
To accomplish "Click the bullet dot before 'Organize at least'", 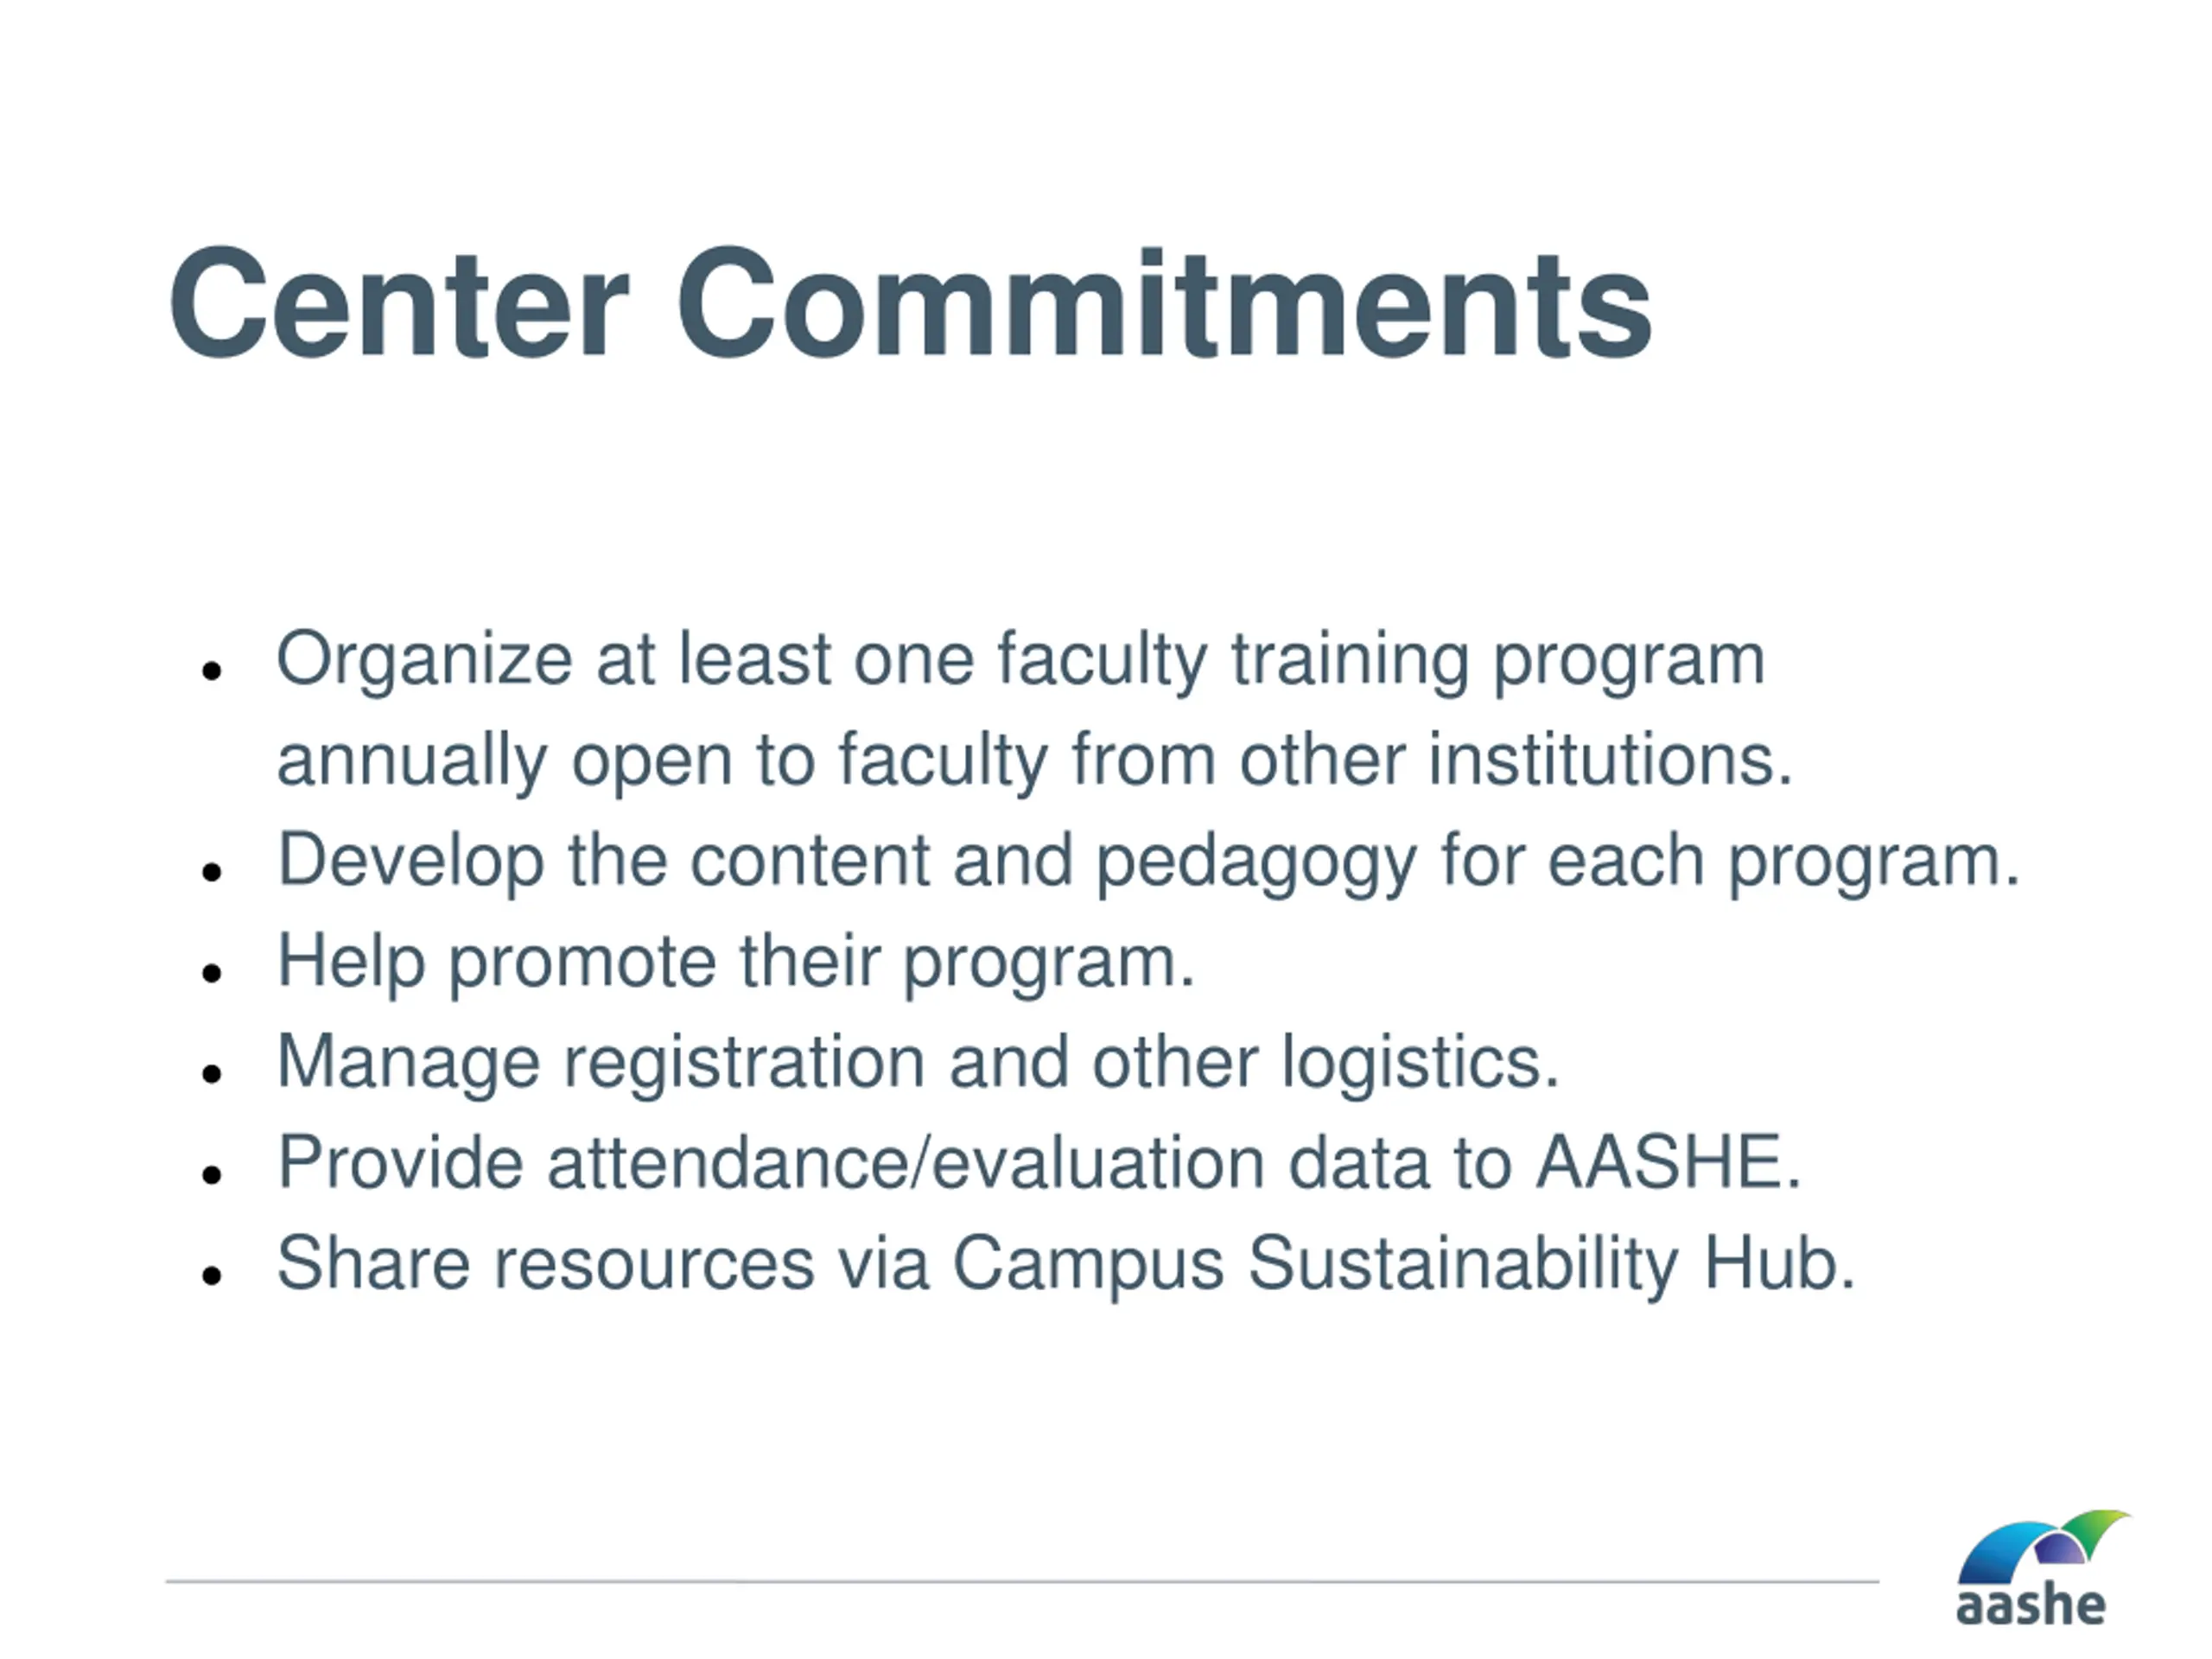I will pyautogui.click(x=211, y=670).
